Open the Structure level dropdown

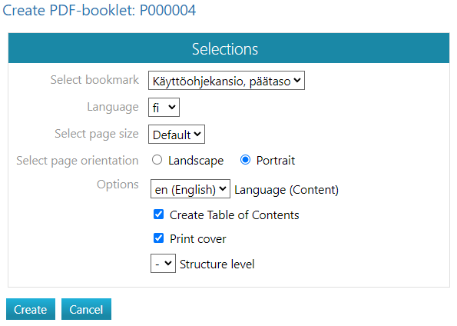(x=163, y=263)
